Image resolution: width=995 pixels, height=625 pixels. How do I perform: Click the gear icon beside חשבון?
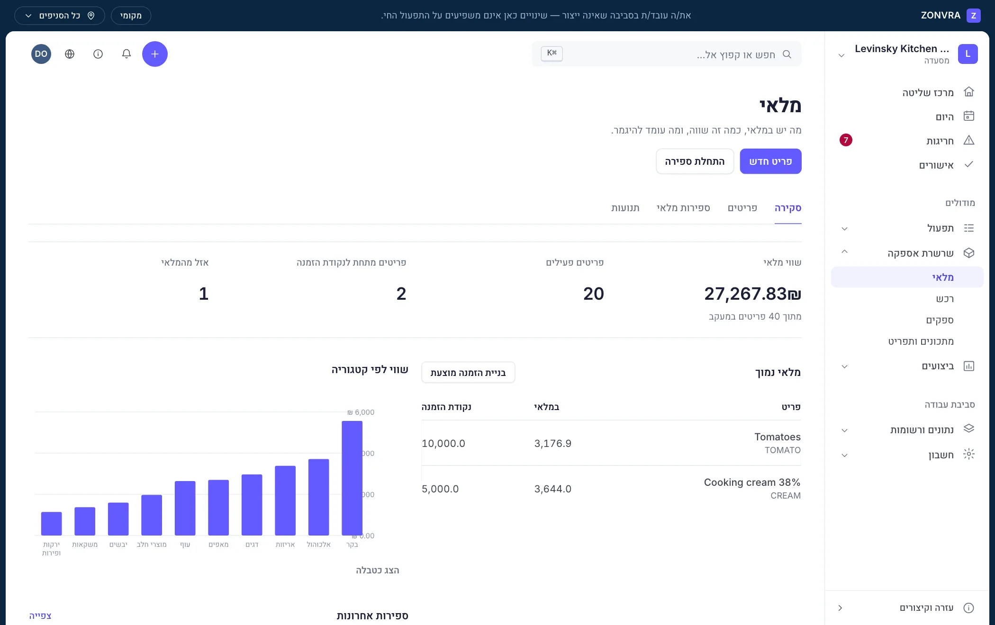[969, 455]
